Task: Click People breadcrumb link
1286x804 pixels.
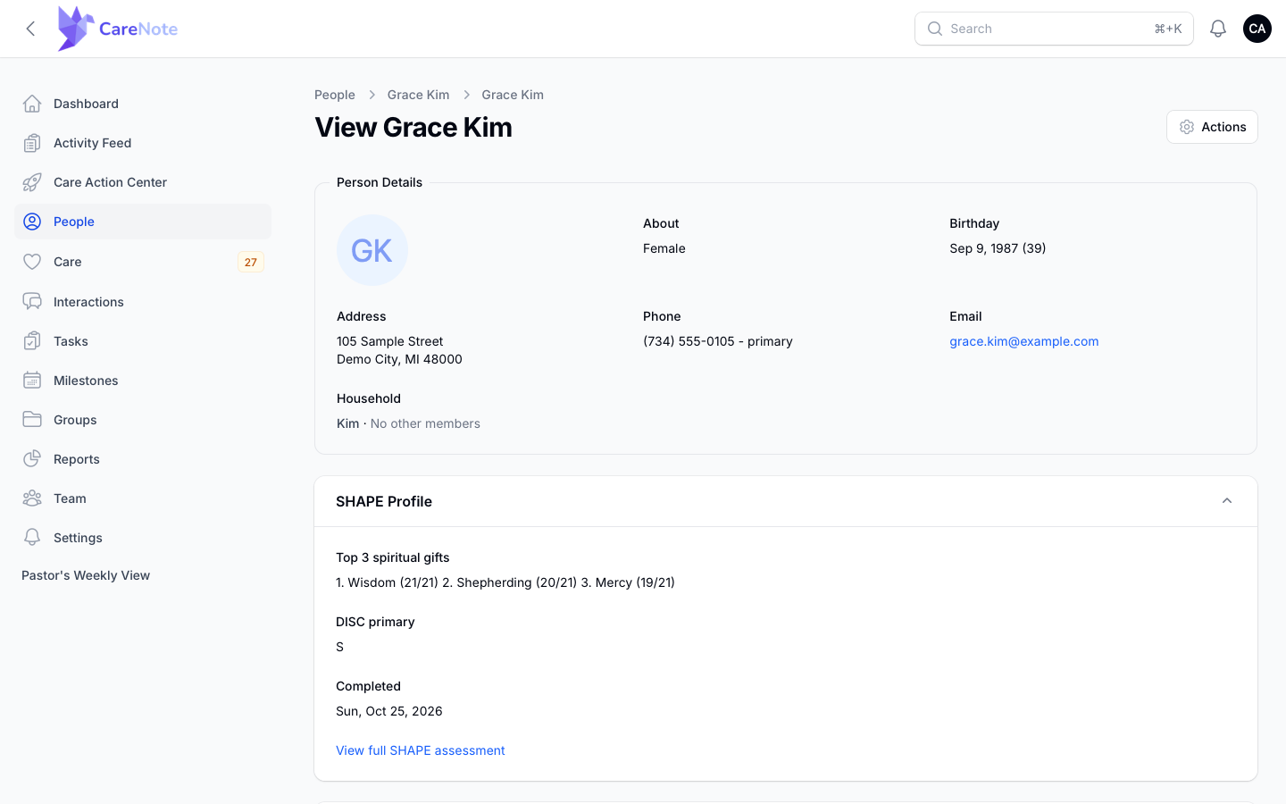Action: (335, 95)
